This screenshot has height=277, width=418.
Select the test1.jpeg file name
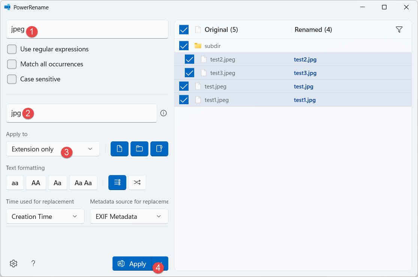click(216, 100)
